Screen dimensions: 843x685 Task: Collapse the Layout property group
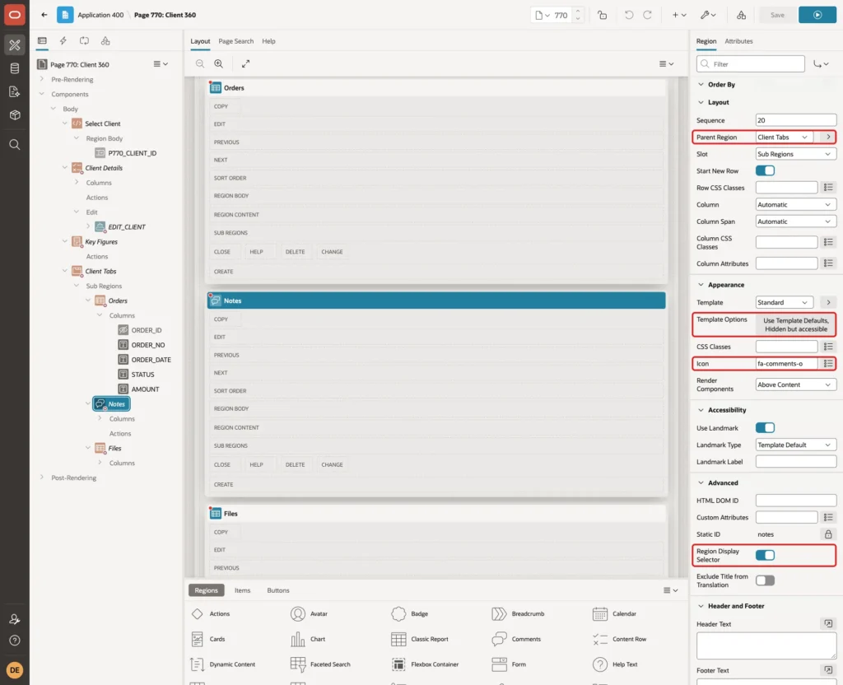701,102
